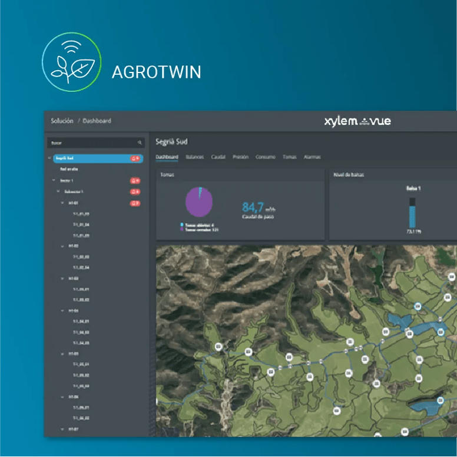
Task: Open the Alarmas tab
Action: click(x=312, y=157)
